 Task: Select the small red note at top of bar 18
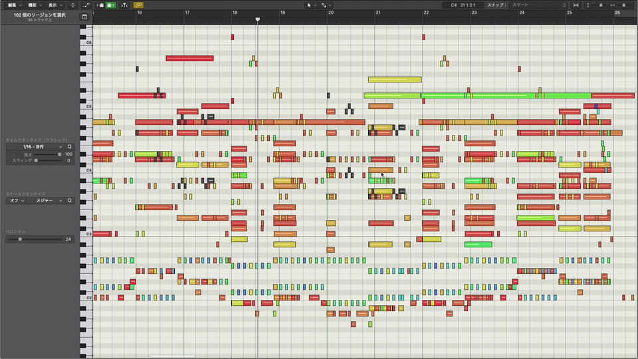[233, 37]
